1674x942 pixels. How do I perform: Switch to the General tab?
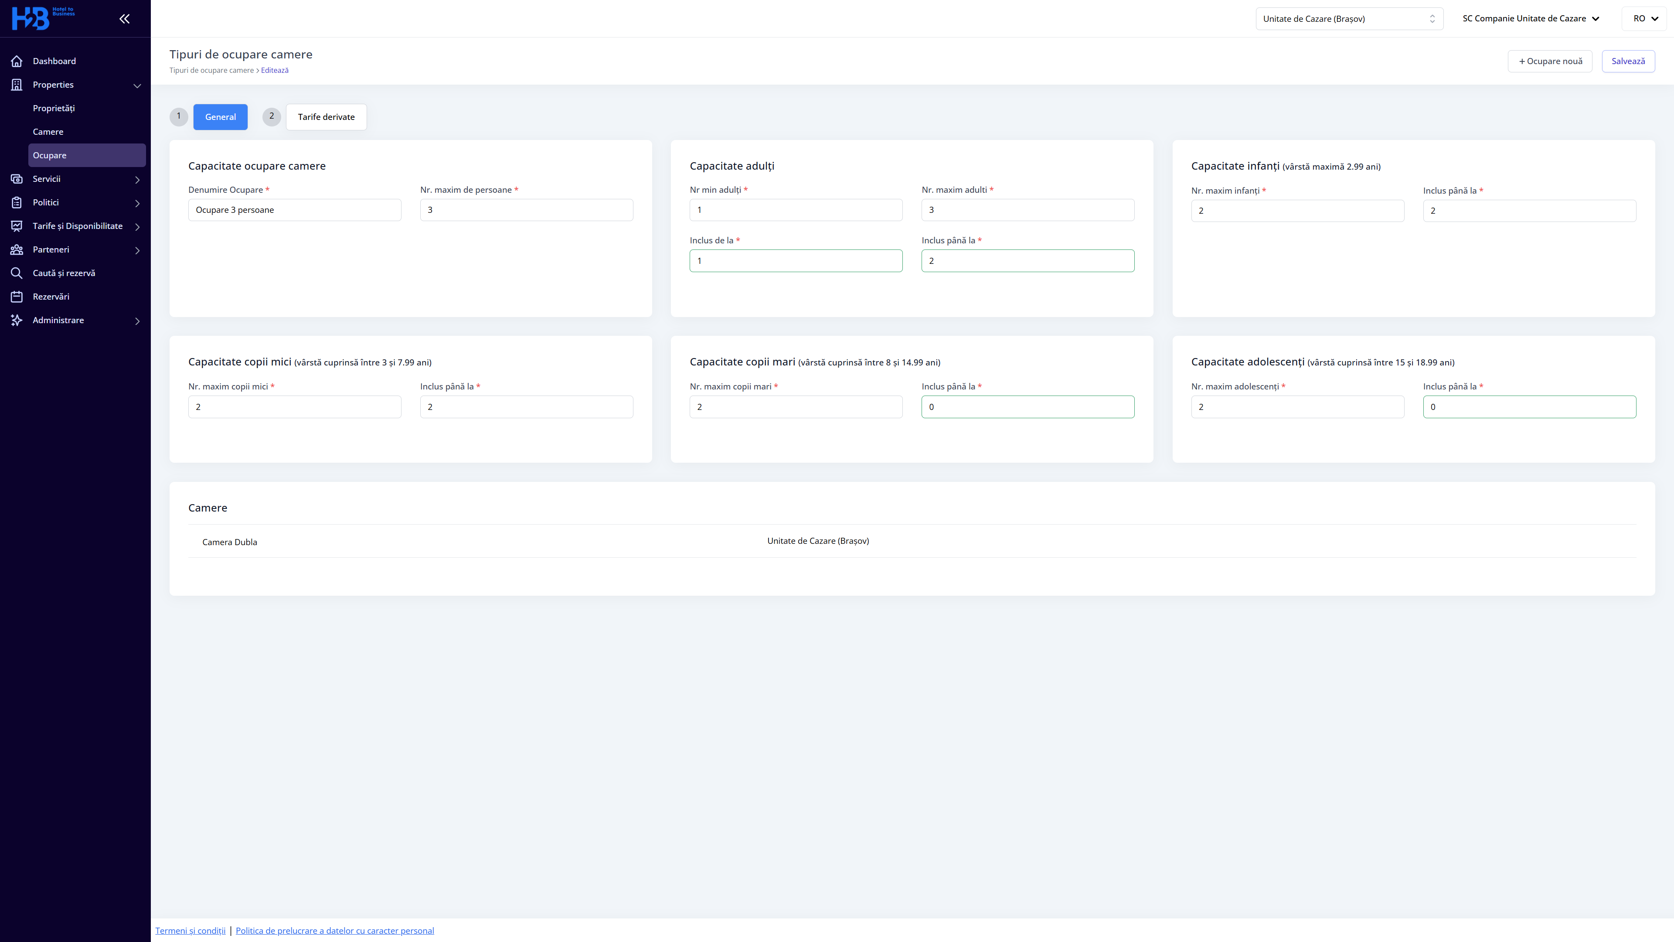(220, 117)
